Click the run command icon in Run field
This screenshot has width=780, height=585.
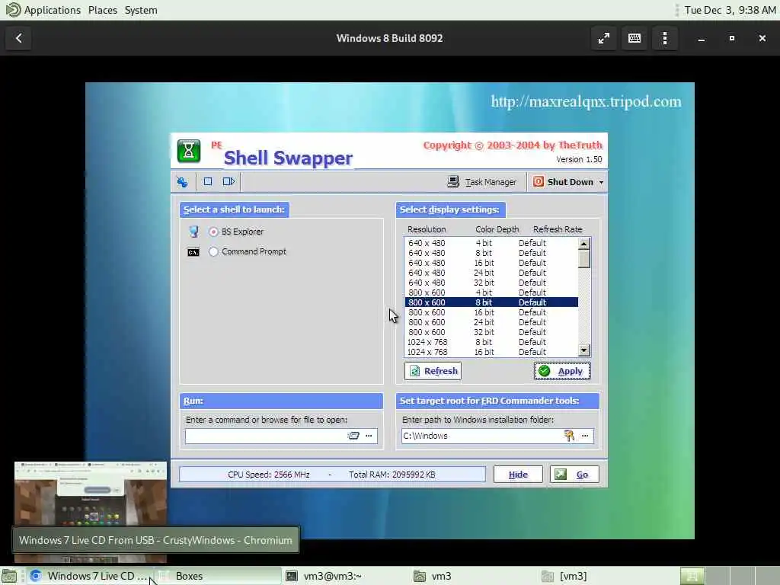click(353, 436)
